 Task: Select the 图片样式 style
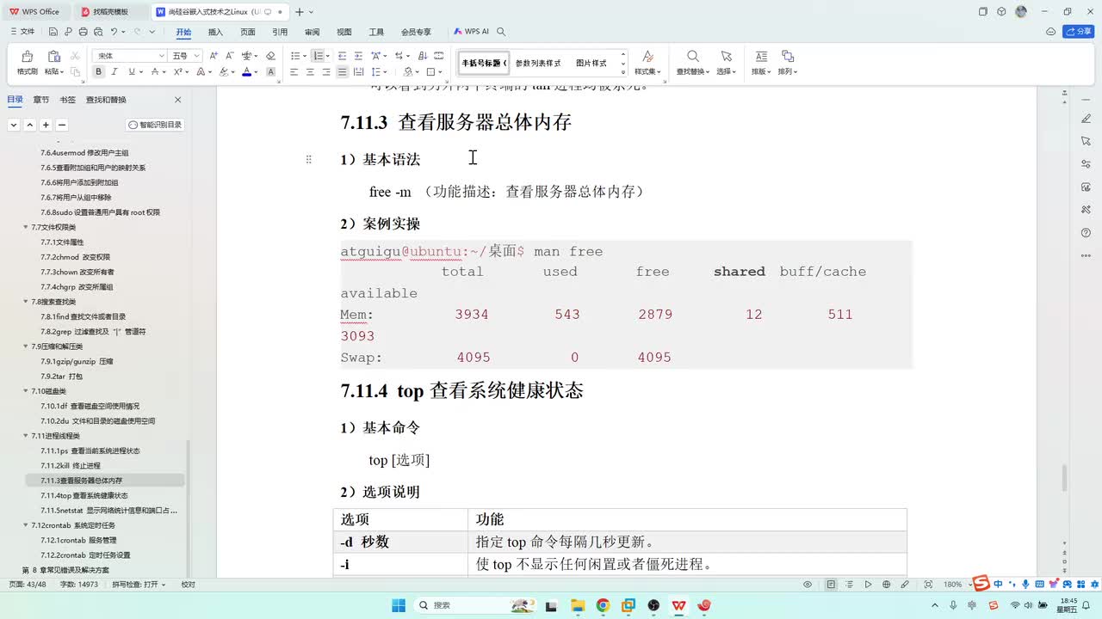coord(591,64)
